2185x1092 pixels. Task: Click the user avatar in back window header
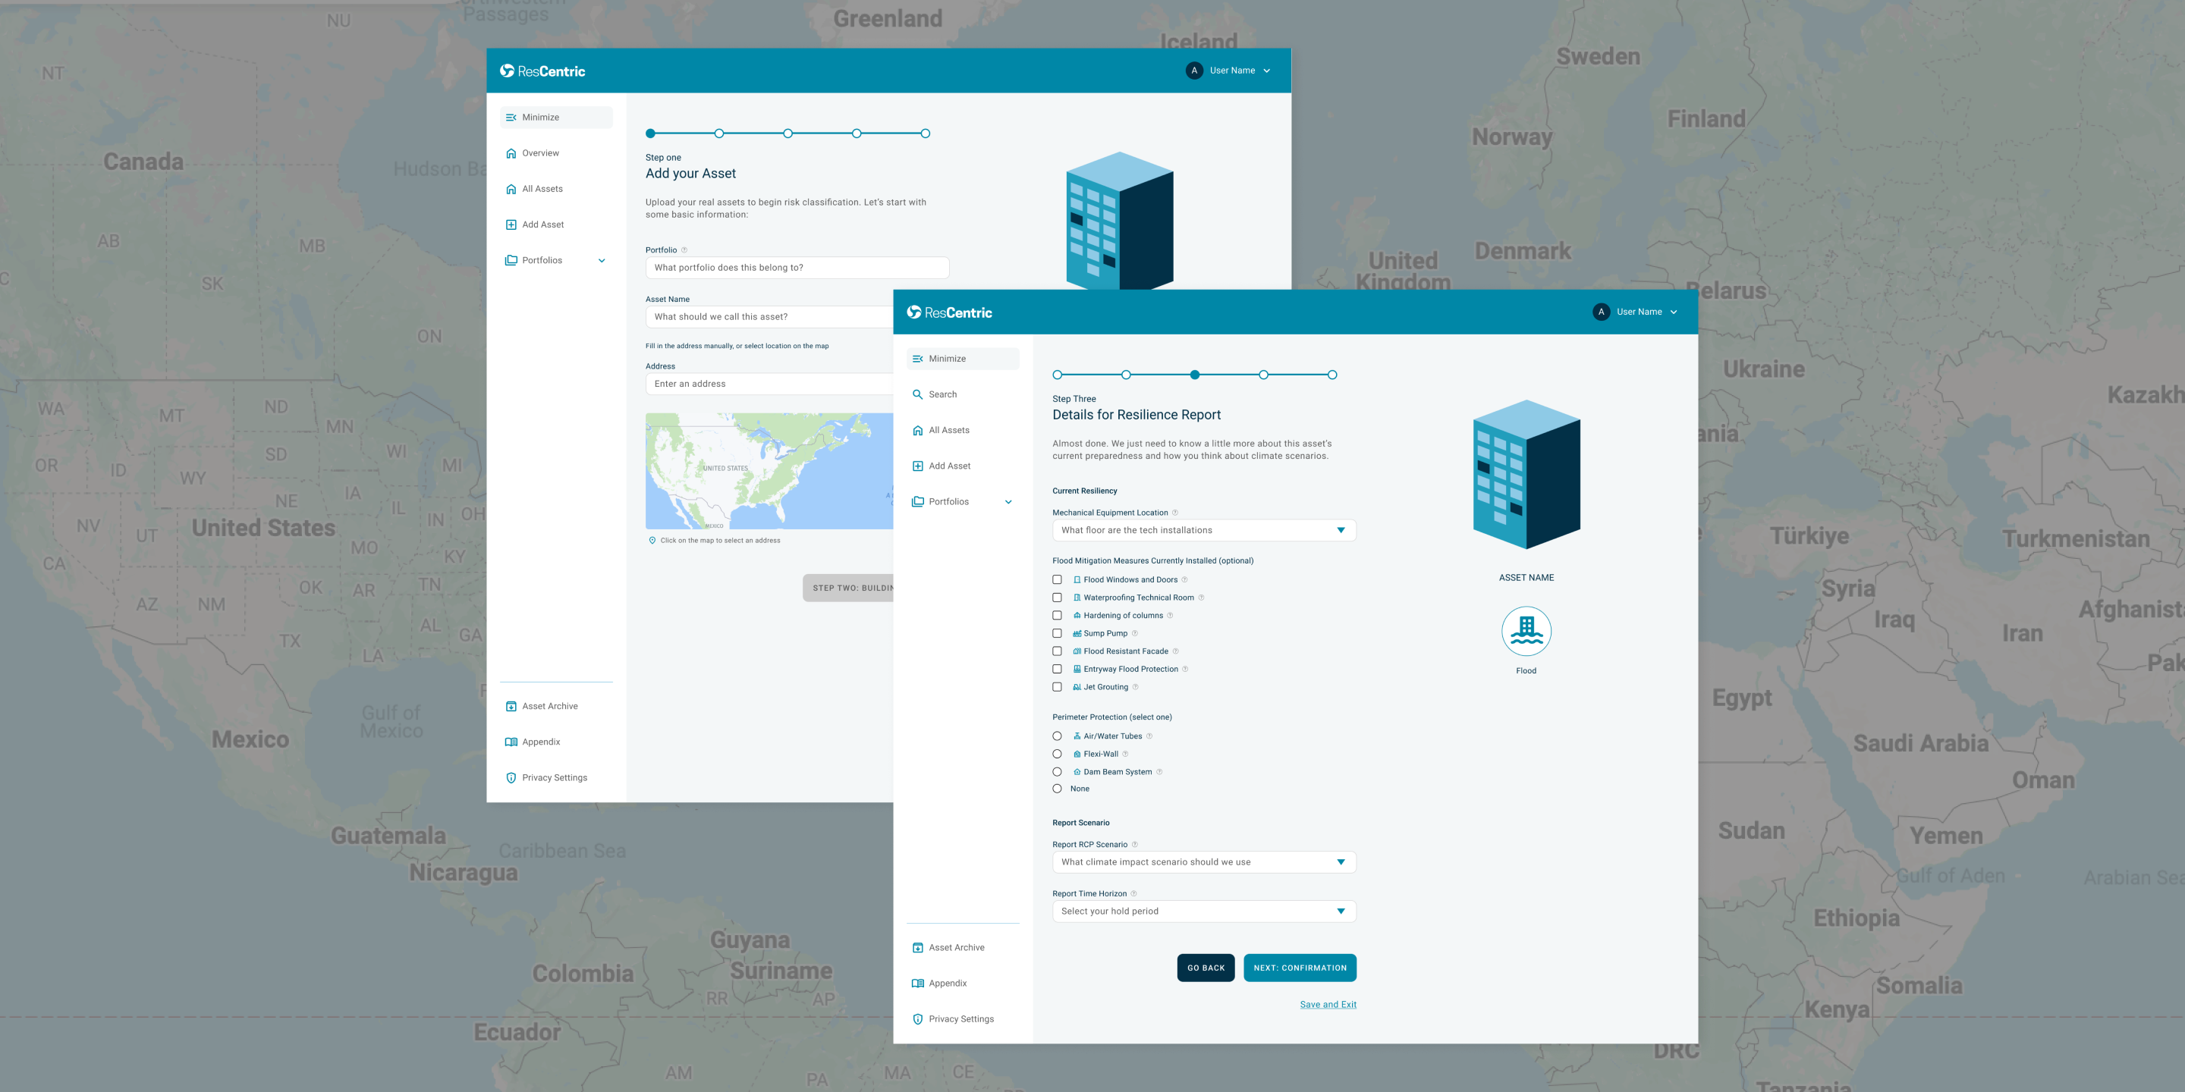[1194, 71]
